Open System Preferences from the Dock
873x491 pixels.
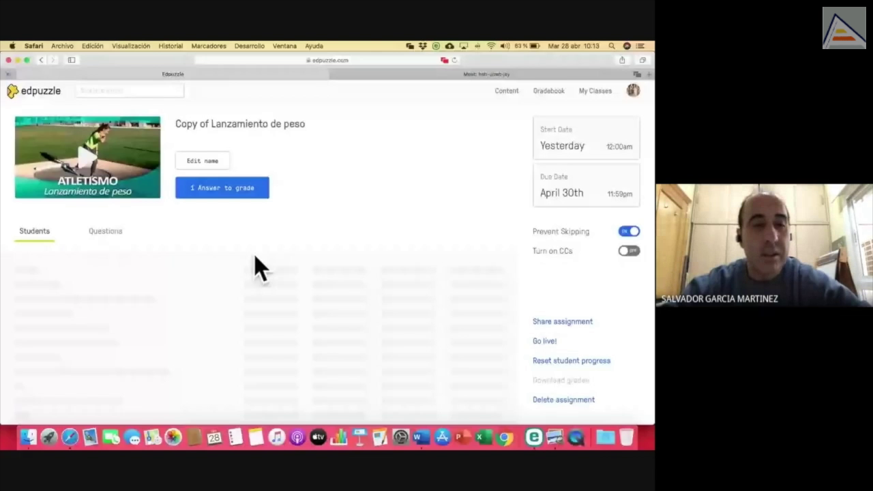pyautogui.click(x=400, y=437)
